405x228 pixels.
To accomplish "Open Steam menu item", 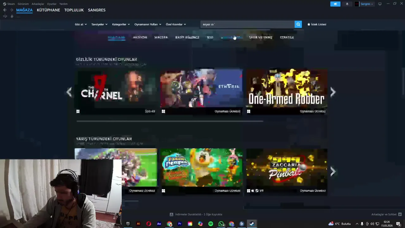I will [x=11, y=4].
